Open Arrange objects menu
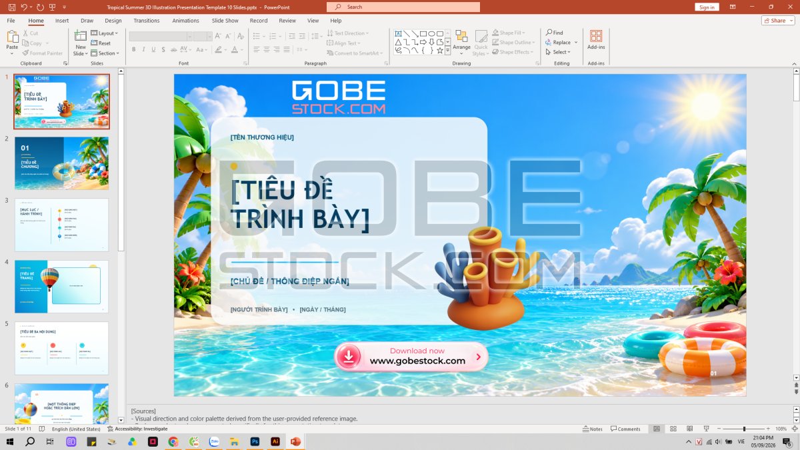 (461, 43)
